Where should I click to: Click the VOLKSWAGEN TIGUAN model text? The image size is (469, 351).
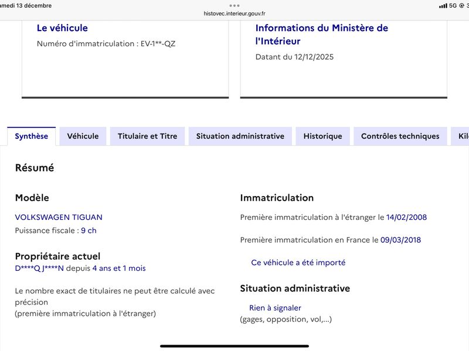pos(59,217)
